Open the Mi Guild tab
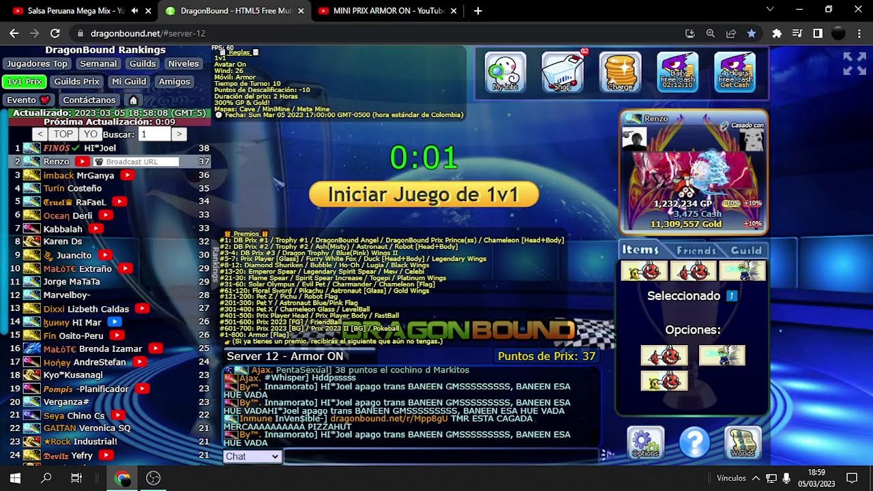The height and width of the screenshot is (491, 873). tap(129, 81)
